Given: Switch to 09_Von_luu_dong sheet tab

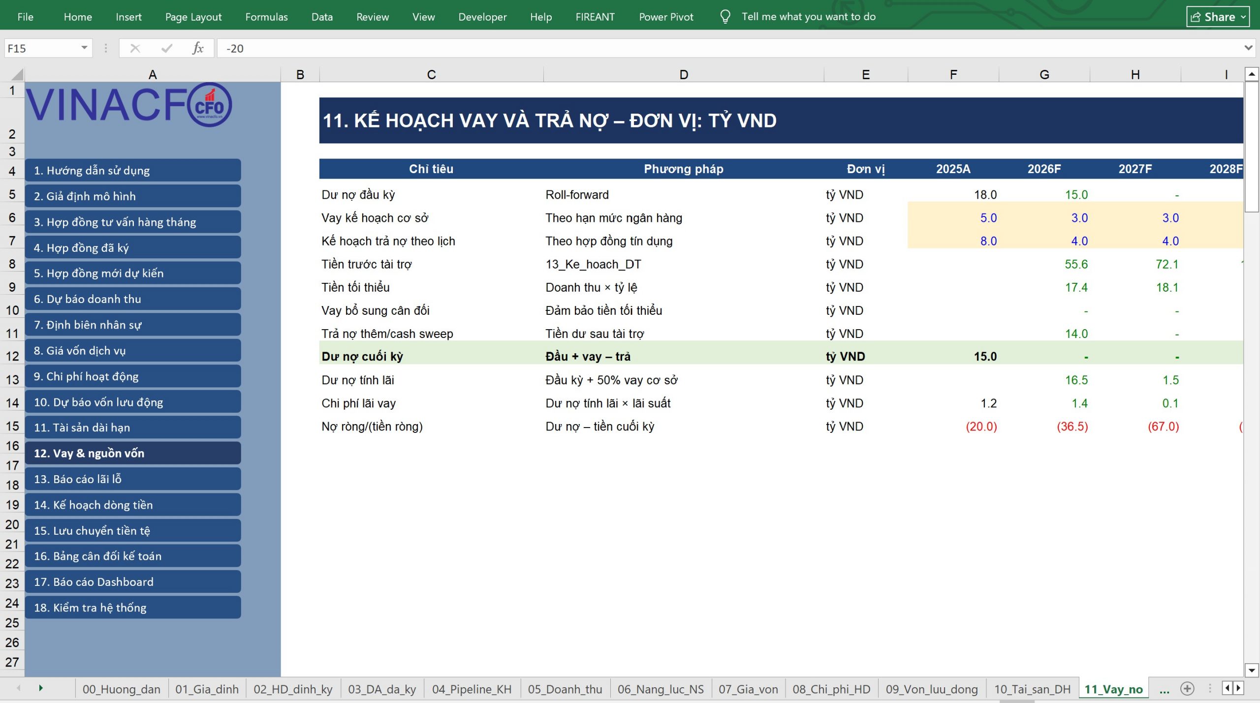Looking at the screenshot, I should pyautogui.click(x=932, y=689).
